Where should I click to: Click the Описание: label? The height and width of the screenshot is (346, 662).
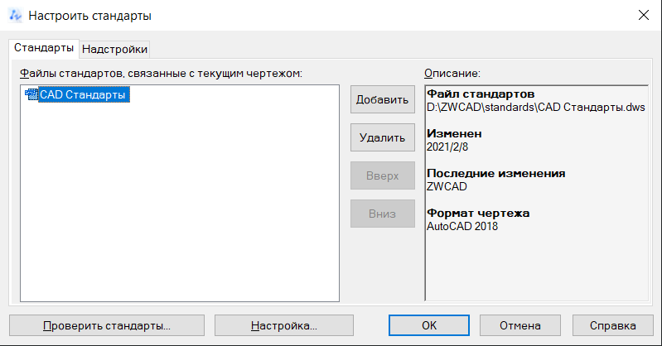click(x=452, y=74)
